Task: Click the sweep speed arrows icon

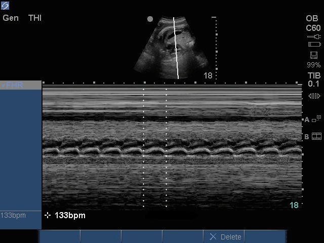Action: [314, 96]
